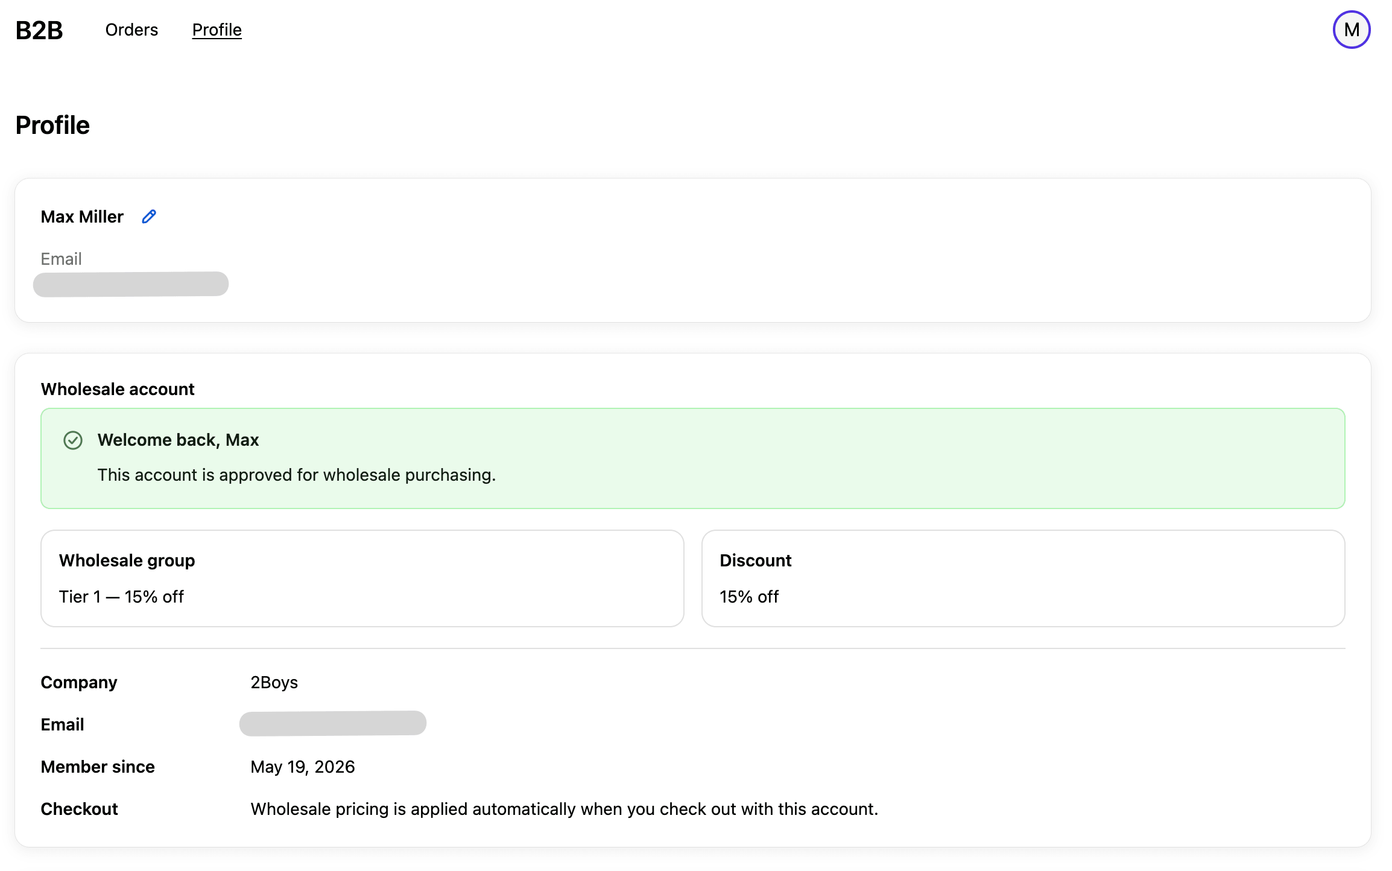Open the M account avatar menu
Viewport: 1392px width, 871px height.
(1352, 30)
